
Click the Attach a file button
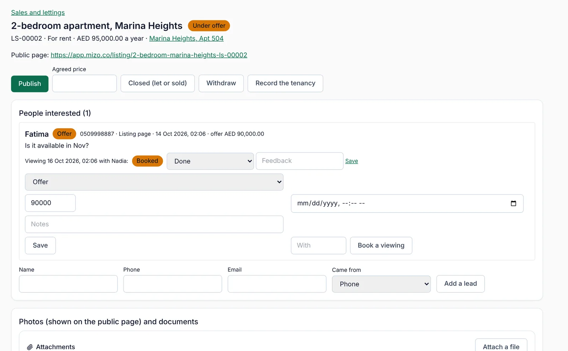[501, 346]
